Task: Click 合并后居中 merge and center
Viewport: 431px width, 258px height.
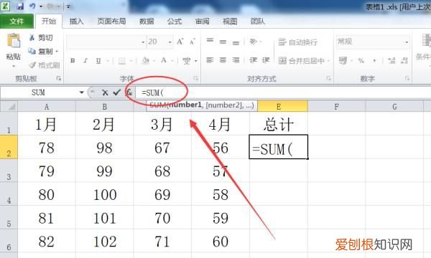Action: pos(302,61)
